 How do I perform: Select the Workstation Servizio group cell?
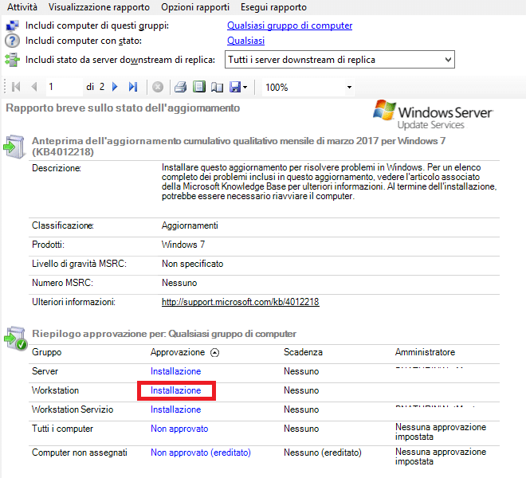(73, 409)
